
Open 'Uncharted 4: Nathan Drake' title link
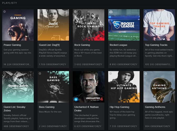pyautogui.click(x=87, y=109)
